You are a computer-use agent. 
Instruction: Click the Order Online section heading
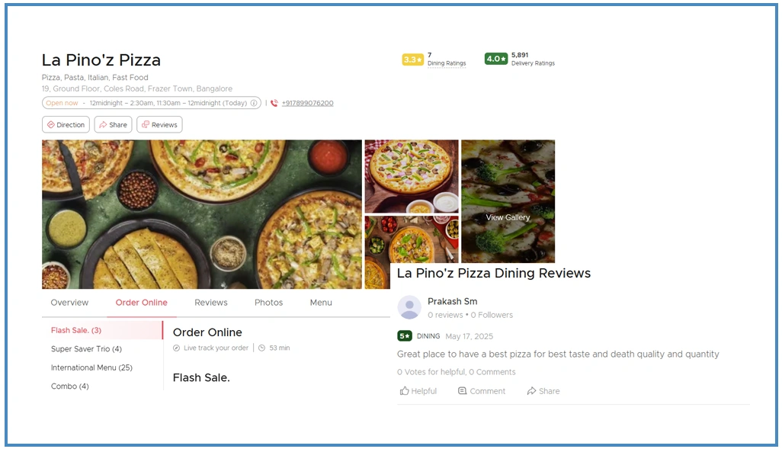tap(207, 332)
